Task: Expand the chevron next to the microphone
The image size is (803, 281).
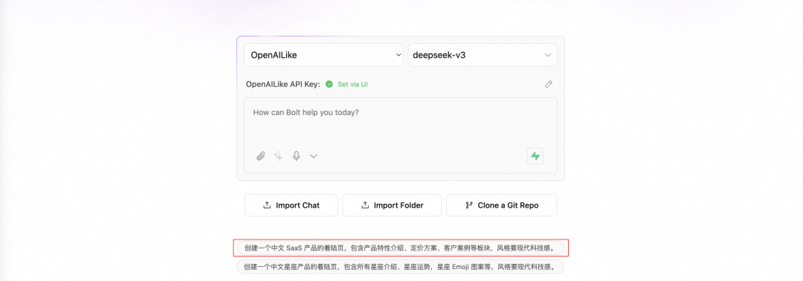Action: coord(314,156)
